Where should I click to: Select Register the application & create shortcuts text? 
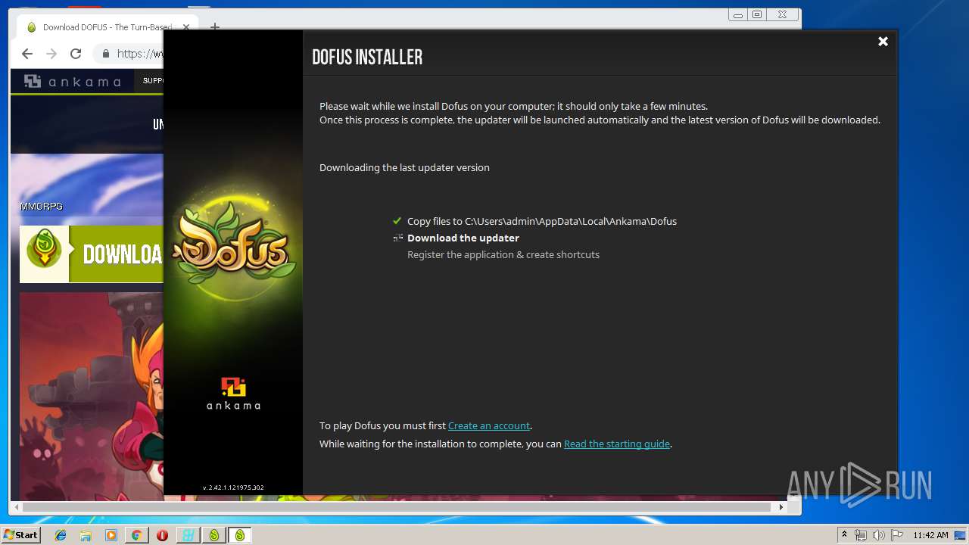[503, 254]
